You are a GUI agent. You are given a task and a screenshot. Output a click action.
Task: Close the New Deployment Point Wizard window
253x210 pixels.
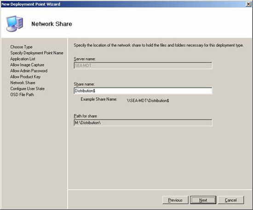pos(248,4)
